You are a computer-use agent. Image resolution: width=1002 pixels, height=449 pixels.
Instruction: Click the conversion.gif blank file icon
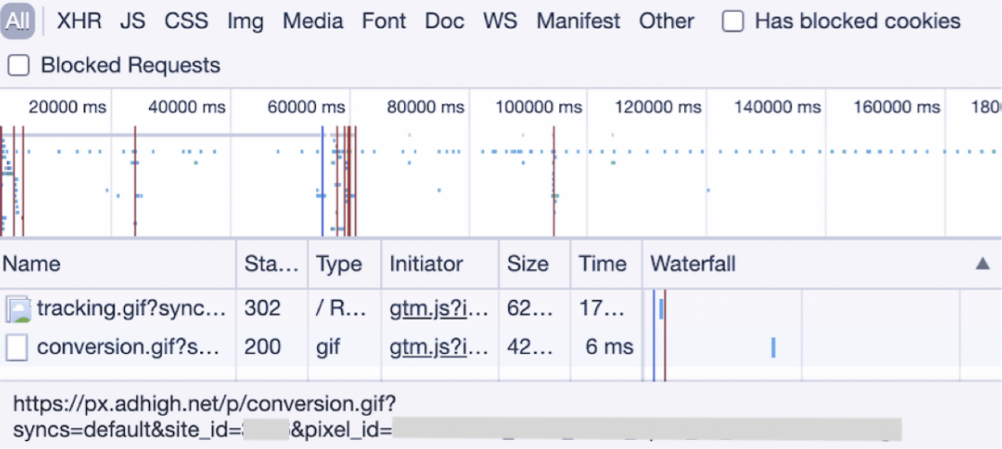coord(17,348)
